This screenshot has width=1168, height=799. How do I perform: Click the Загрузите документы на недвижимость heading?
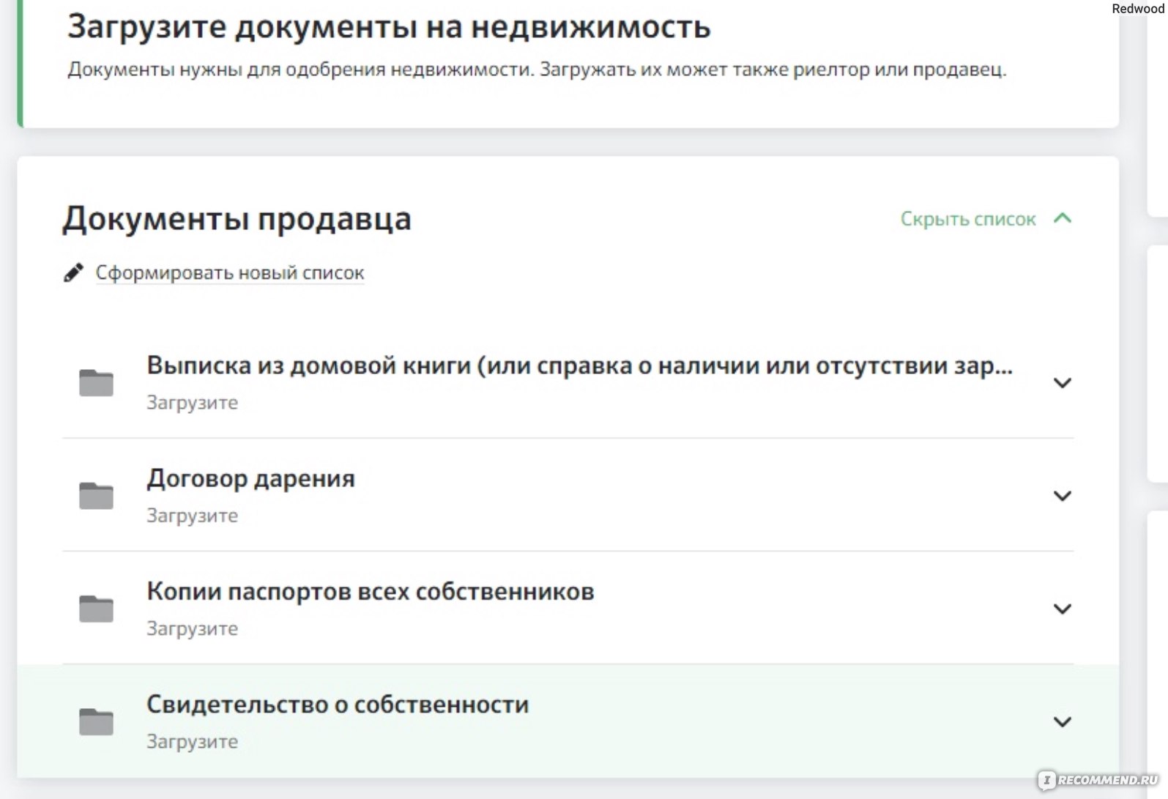tap(389, 26)
